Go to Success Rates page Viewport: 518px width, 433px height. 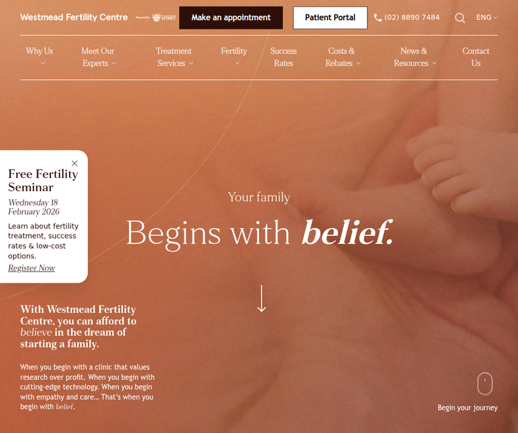[283, 57]
